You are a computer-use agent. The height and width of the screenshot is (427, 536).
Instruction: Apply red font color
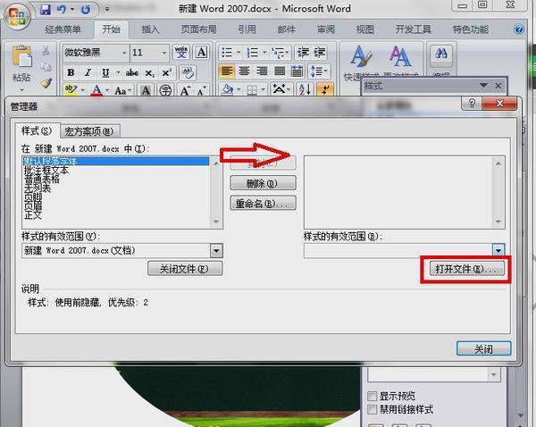96,90
